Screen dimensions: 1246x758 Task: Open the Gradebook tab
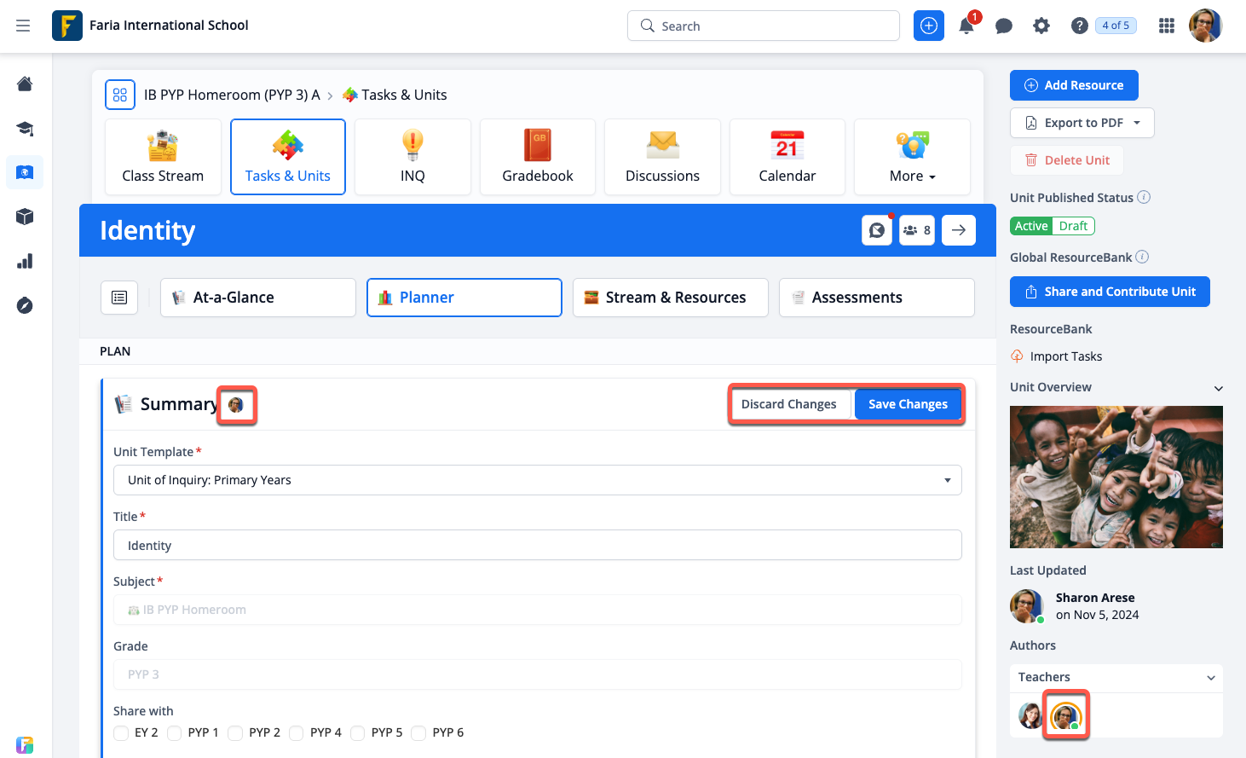pos(537,157)
